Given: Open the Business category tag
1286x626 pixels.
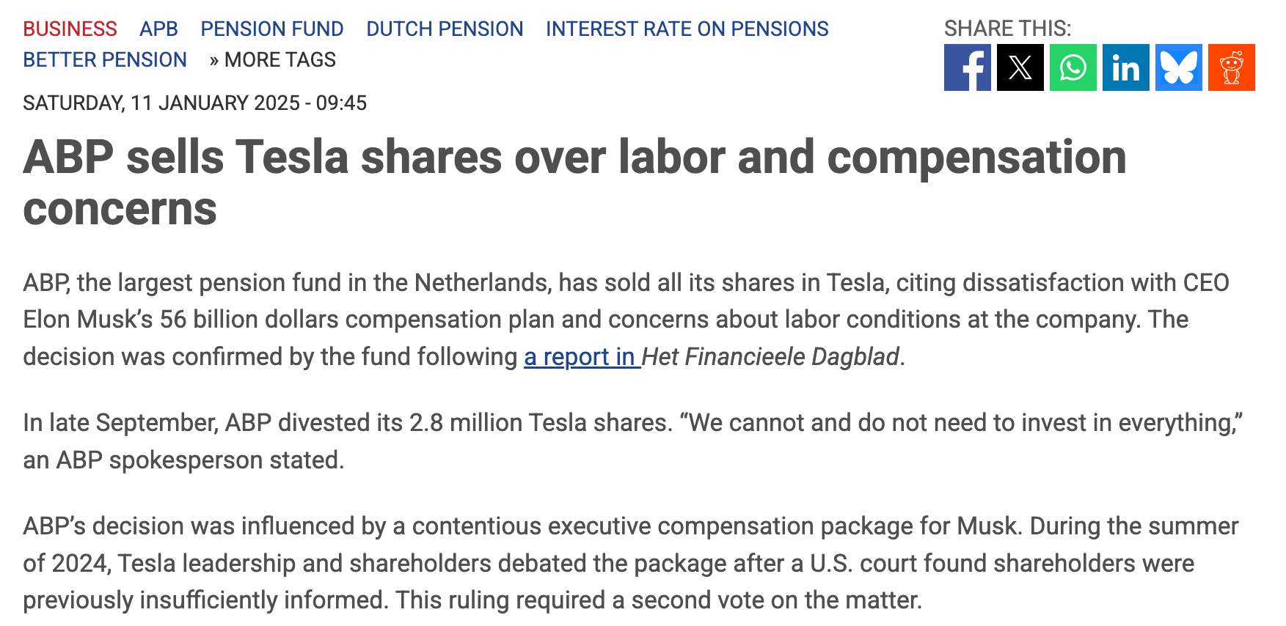Looking at the screenshot, I should 70,29.
